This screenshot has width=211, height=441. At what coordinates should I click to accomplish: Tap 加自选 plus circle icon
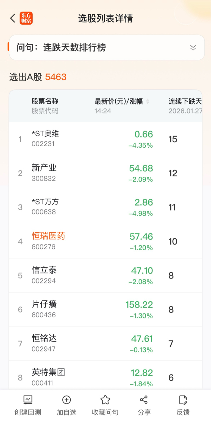pos(66,400)
